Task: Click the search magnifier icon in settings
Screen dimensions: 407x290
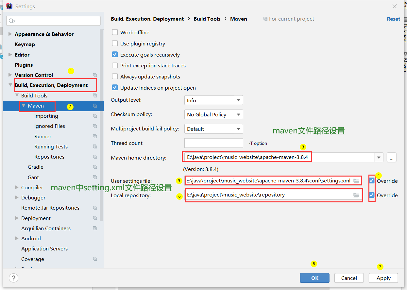Action: tap(12, 21)
